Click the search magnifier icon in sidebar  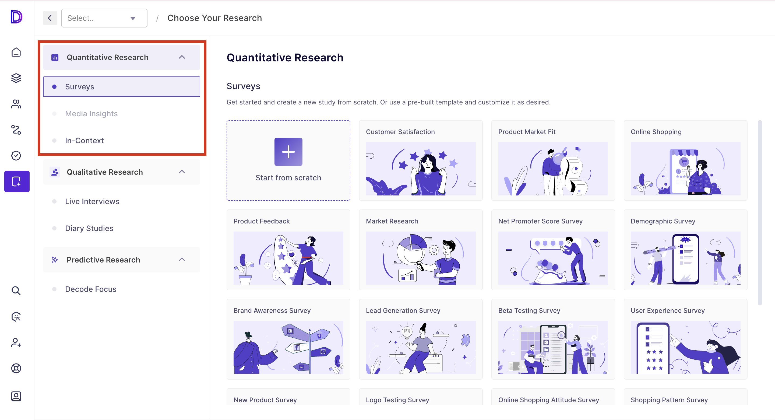[x=16, y=290]
